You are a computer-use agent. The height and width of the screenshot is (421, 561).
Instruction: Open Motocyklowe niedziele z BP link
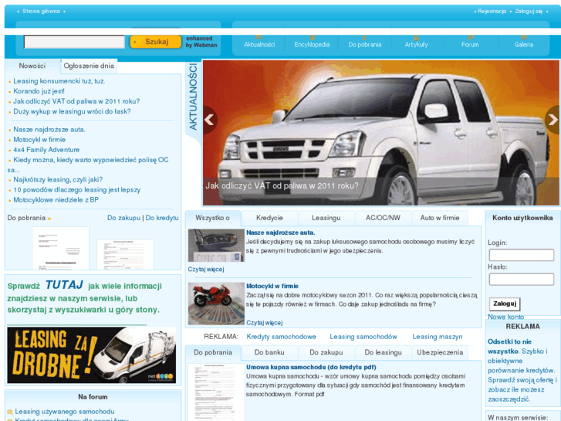coord(56,200)
